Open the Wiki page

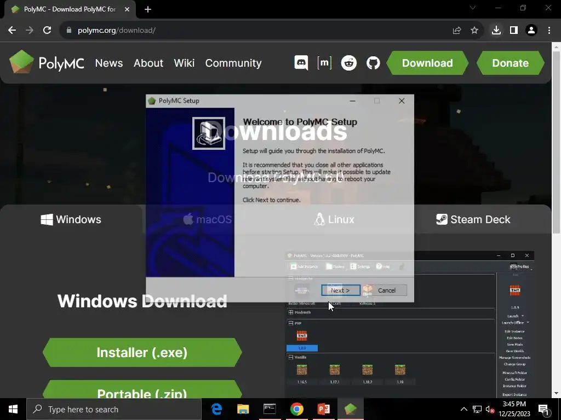tap(184, 63)
